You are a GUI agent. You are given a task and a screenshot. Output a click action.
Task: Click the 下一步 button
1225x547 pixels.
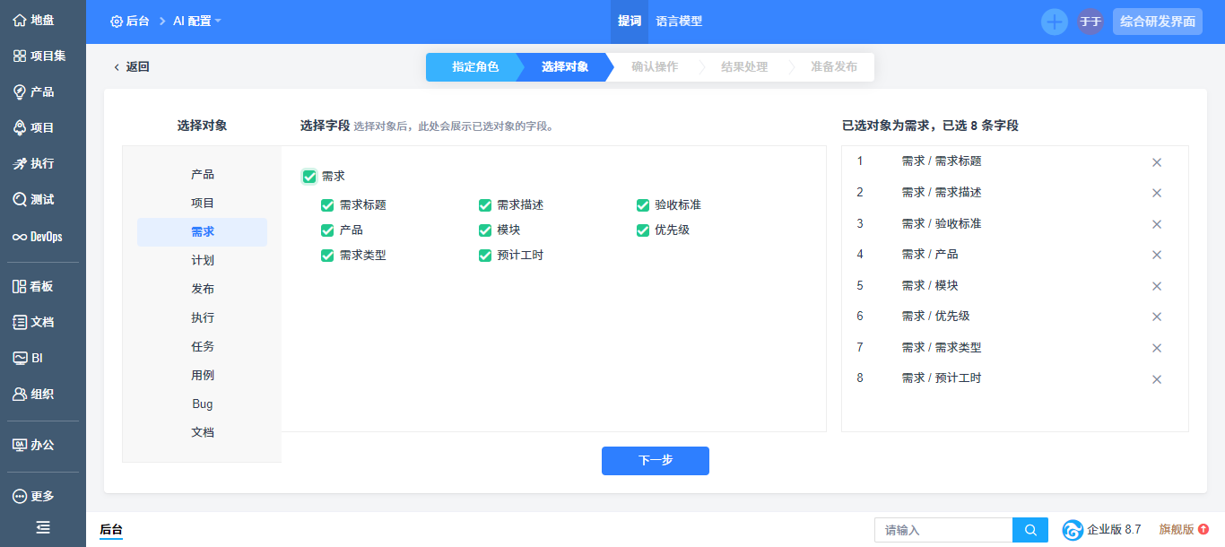[x=655, y=460]
